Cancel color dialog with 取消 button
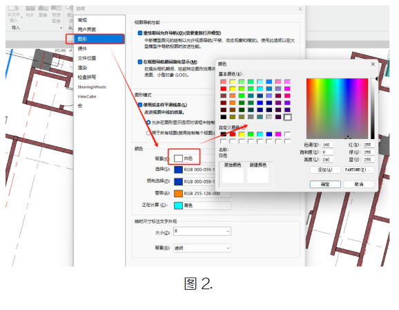 coord(359,184)
